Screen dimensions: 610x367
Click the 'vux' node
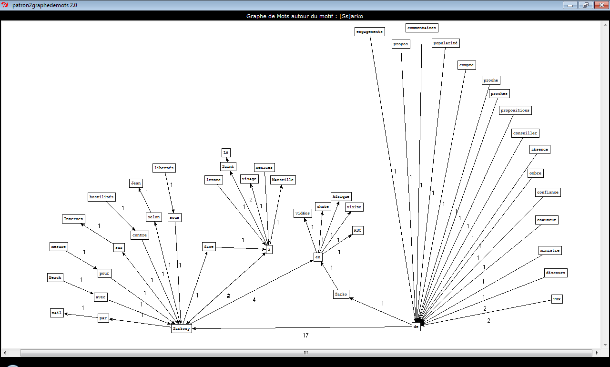point(557,299)
